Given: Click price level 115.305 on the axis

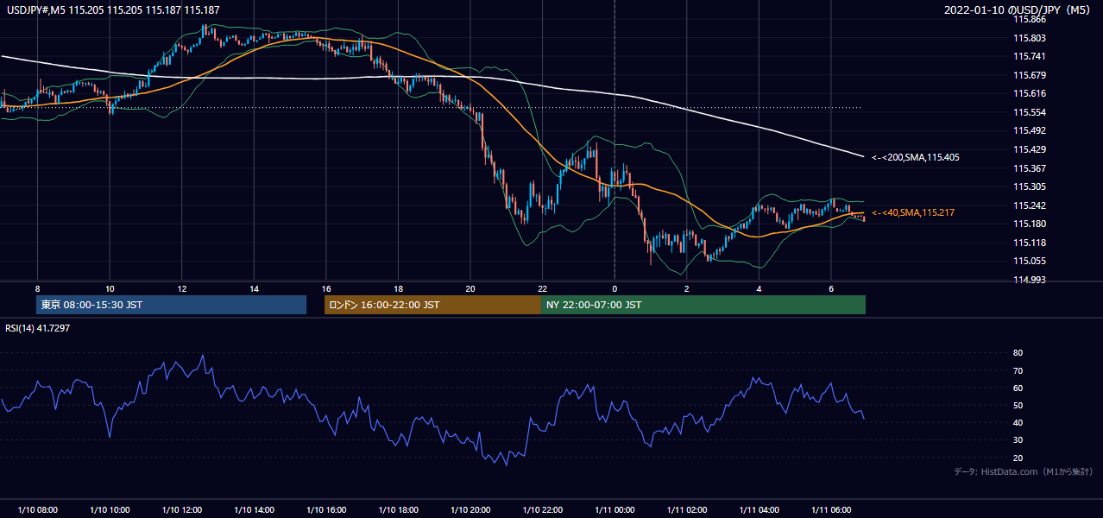Looking at the screenshot, I should [1029, 186].
